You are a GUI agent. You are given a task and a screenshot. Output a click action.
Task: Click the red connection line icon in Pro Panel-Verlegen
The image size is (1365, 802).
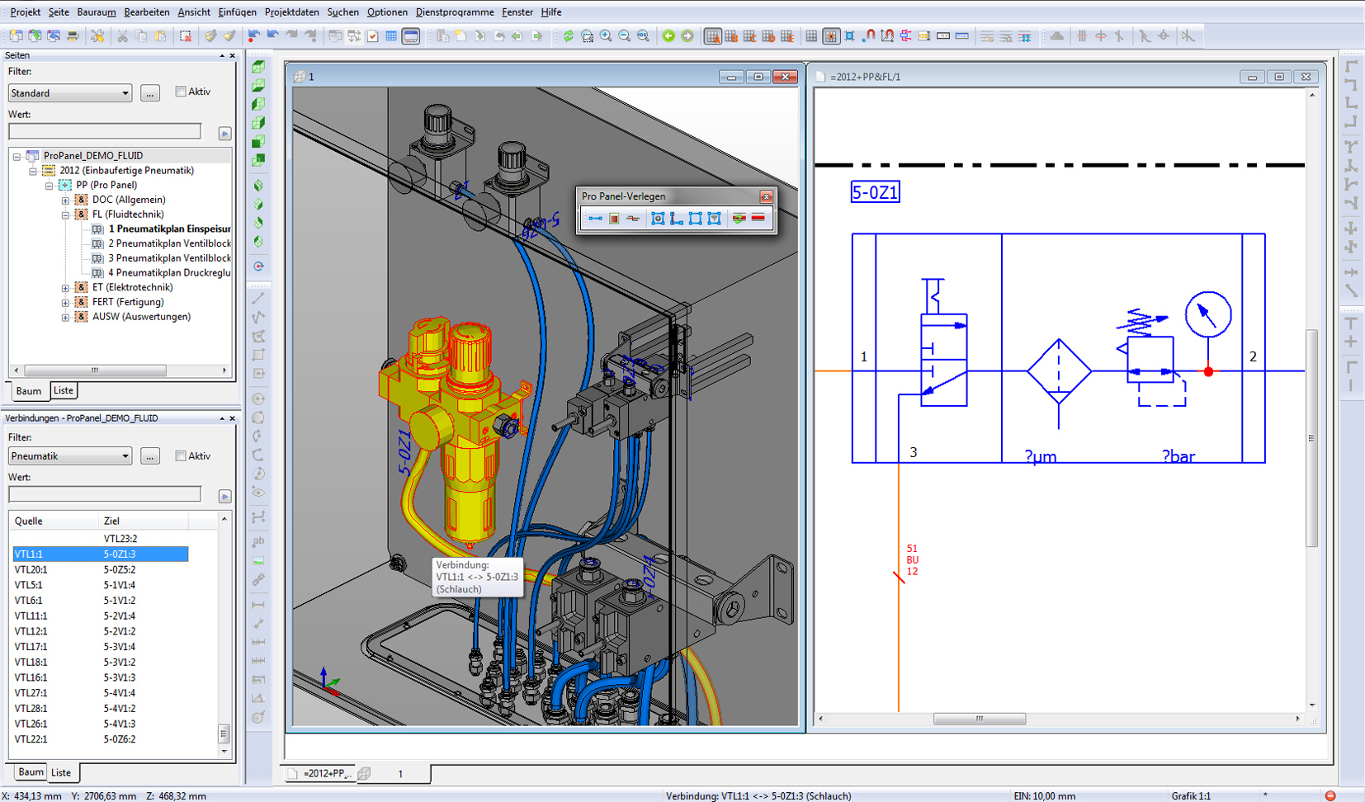tap(758, 219)
